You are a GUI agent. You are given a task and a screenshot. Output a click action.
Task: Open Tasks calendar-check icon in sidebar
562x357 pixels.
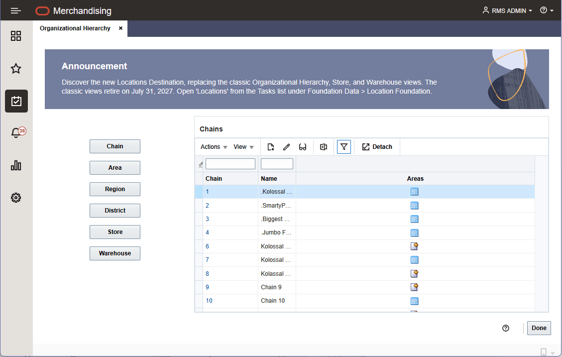pos(16,101)
